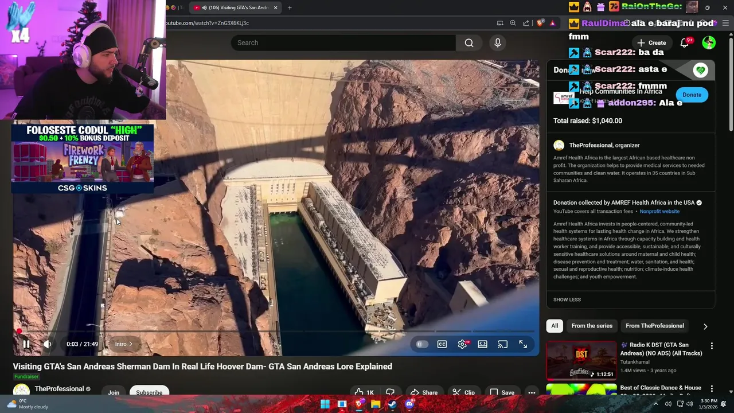734x413 pixels.
Task: Like the video with thumbs up
Action: [365, 392]
